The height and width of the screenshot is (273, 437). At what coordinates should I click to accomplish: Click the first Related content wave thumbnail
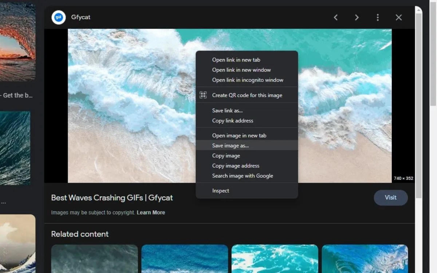(94, 259)
